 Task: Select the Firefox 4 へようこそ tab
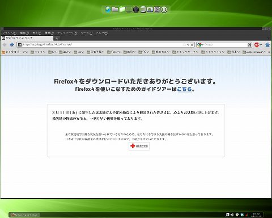[27, 38]
